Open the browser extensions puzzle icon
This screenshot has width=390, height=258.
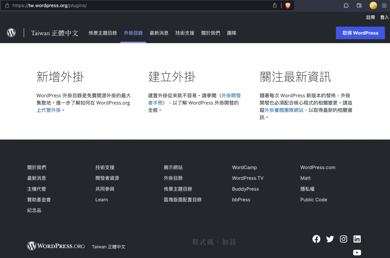point(346,5)
